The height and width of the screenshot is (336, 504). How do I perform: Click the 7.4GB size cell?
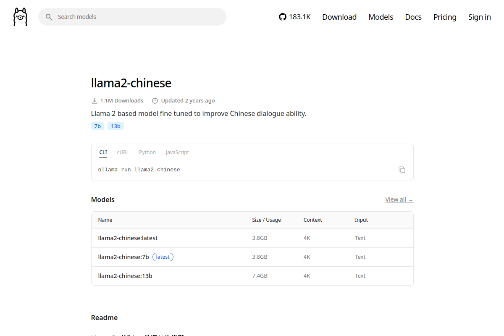pyautogui.click(x=260, y=276)
